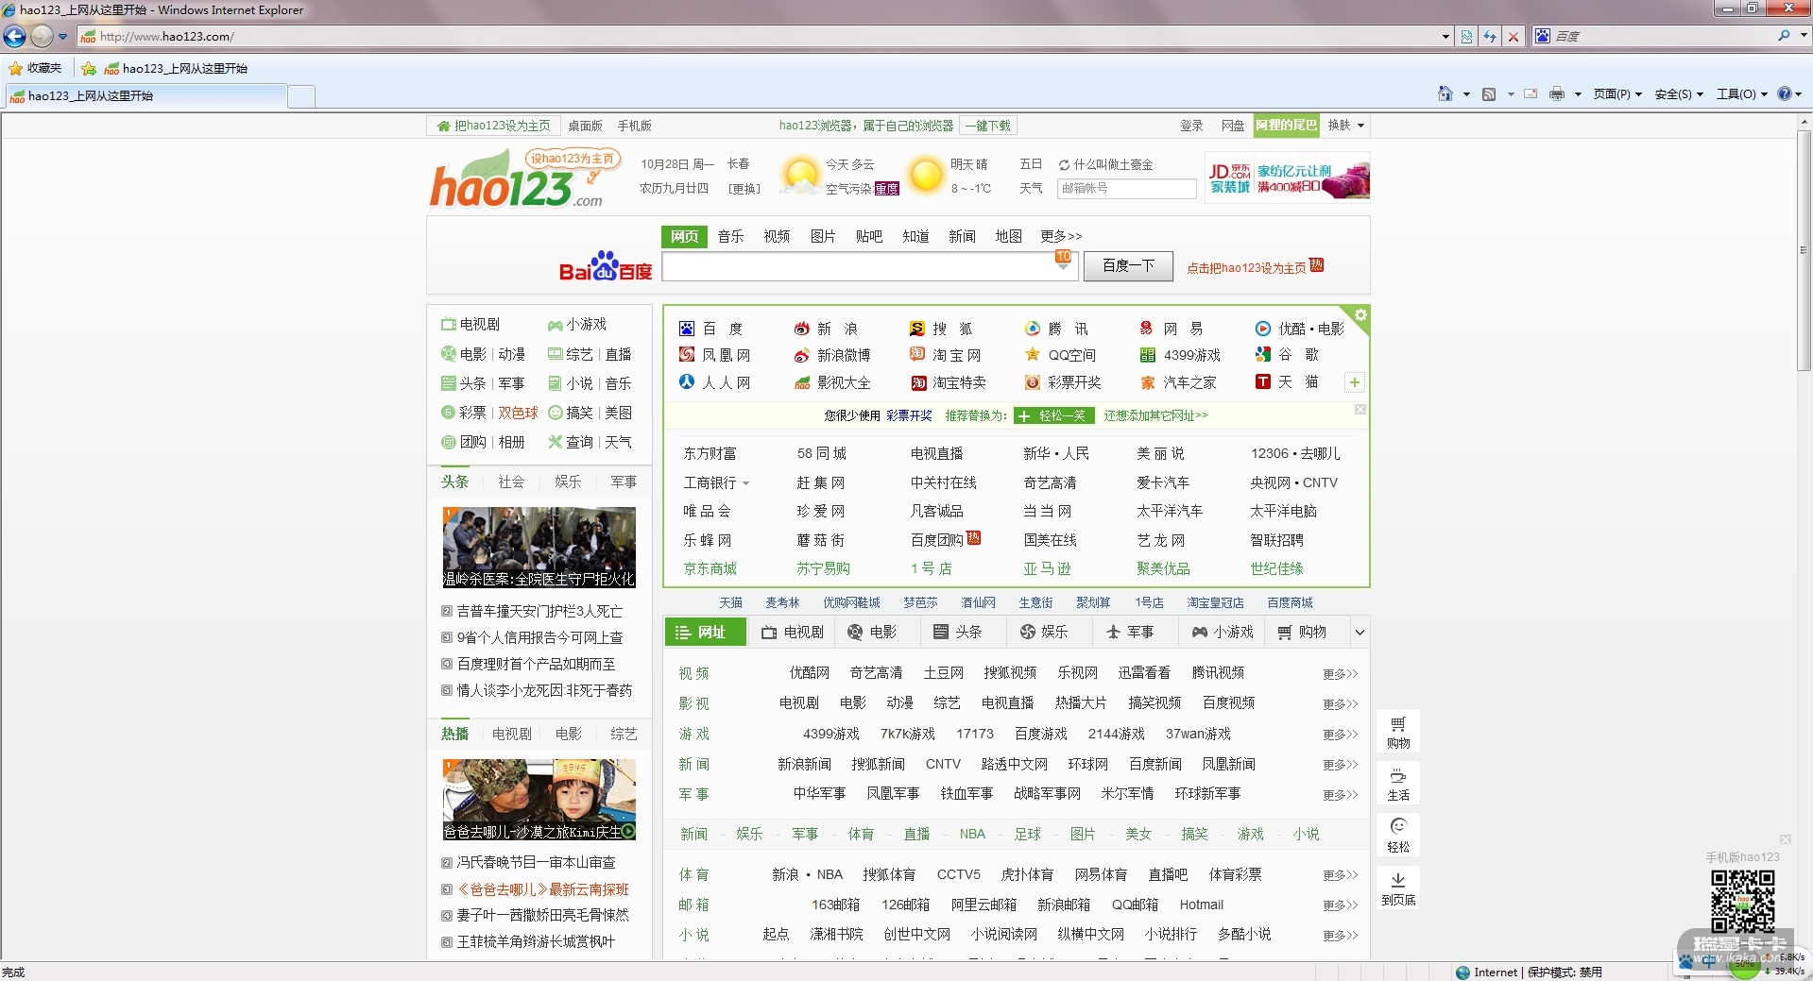This screenshot has width=1813, height=981.
Task: Click the shopping cart 购物 sidebar icon
Action: [x=1398, y=732]
